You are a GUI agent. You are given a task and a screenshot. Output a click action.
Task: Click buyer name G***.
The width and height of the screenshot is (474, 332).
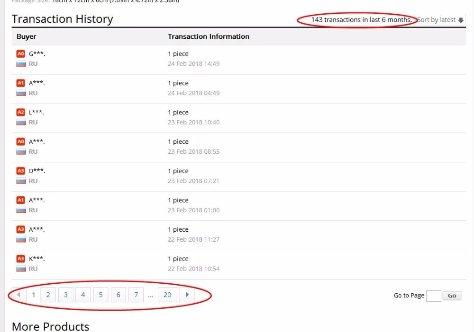(37, 53)
